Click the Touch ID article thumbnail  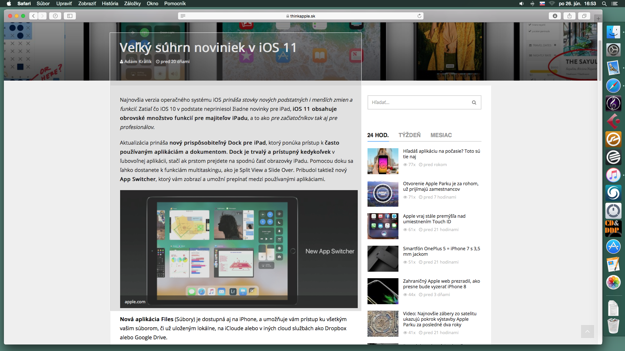point(383,226)
